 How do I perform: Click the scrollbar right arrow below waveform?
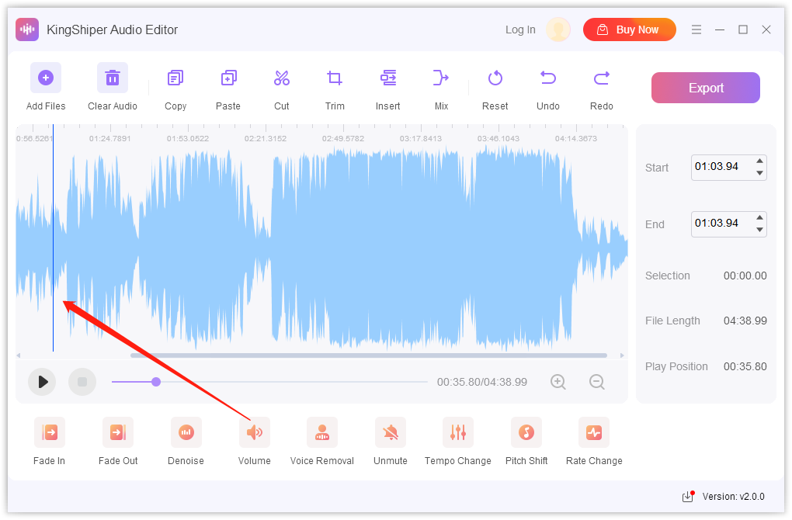coord(622,355)
